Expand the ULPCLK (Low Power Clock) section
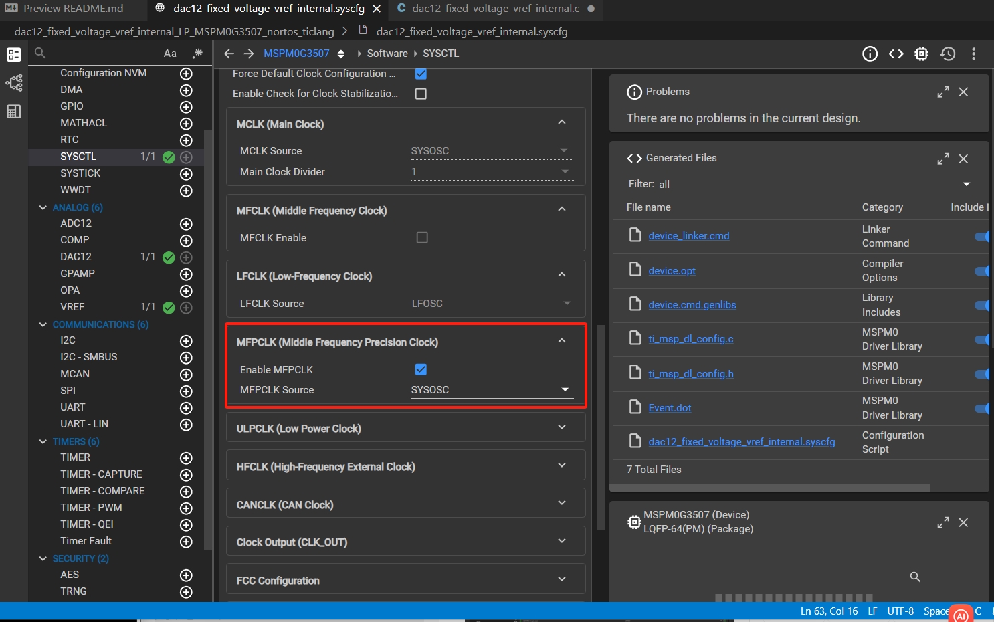The image size is (994, 622). tap(562, 427)
